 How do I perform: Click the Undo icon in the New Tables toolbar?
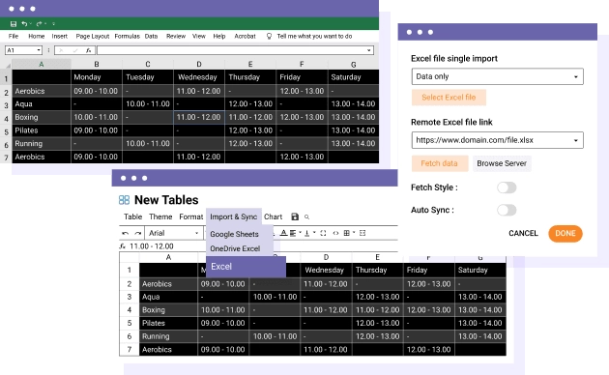pos(125,233)
